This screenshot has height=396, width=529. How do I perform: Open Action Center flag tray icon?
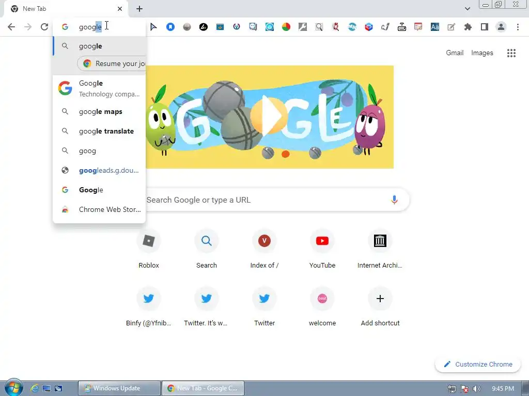pyautogui.click(x=464, y=389)
